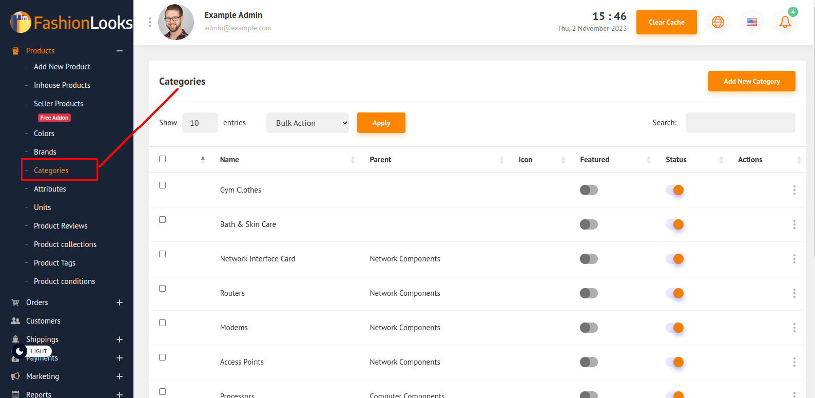The height and width of the screenshot is (398, 815).
Task: Open the US flag language selector
Action: pyautogui.click(x=751, y=22)
